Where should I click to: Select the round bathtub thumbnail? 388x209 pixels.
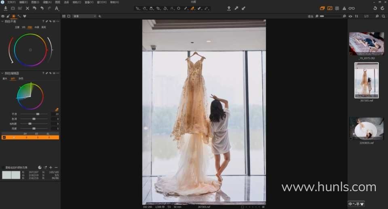tap(367, 129)
